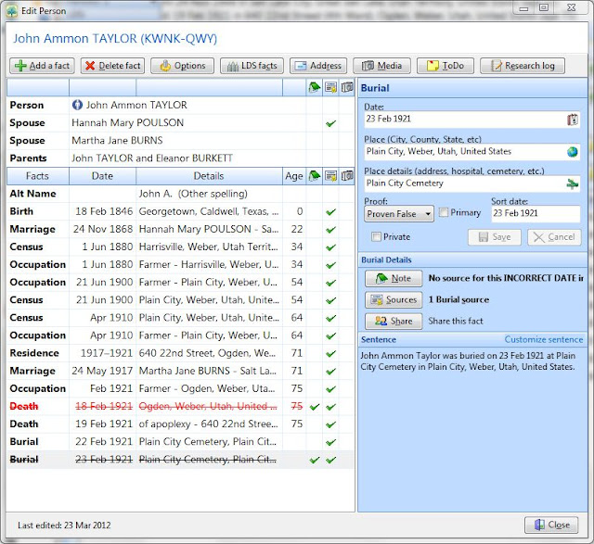Click the Delete fact button

pyautogui.click(x=112, y=66)
